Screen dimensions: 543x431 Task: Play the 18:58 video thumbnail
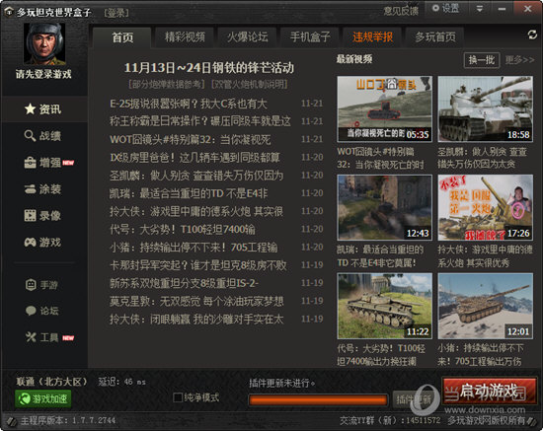click(x=485, y=108)
